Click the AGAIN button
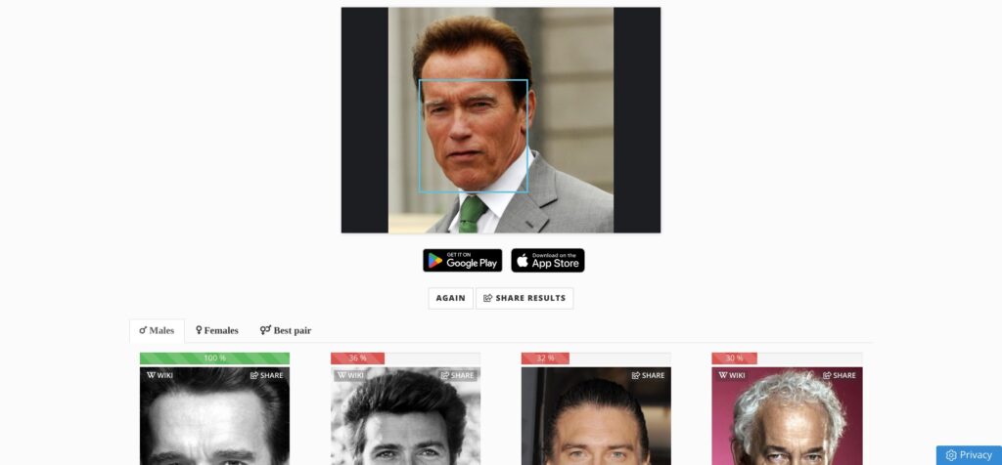Image resolution: width=1002 pixels, height=465 pixels. tap(450, 298)
